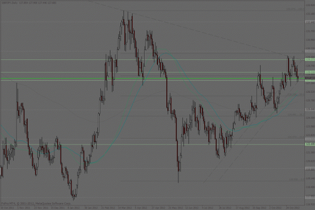Click the 21 May 2012 date label

click(x=176, y=208)
